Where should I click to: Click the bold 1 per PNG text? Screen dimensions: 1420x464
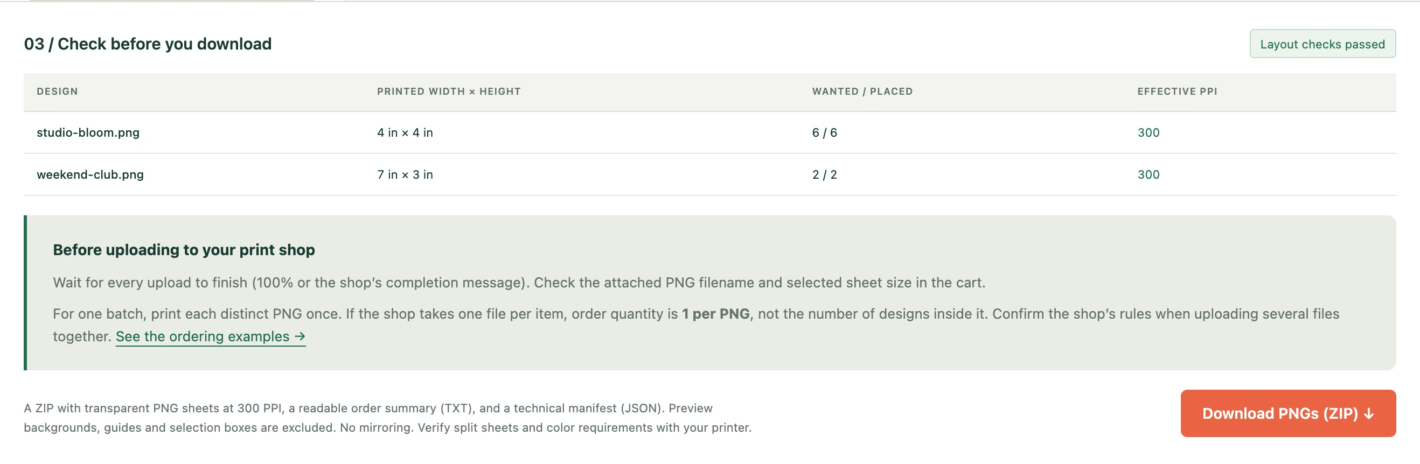tap(715, 314)
